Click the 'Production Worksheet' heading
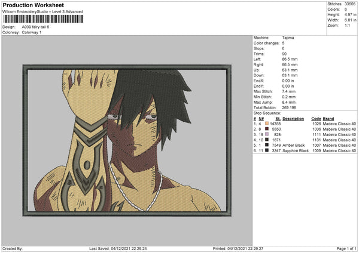359x253 pixels. pos(33,5)
